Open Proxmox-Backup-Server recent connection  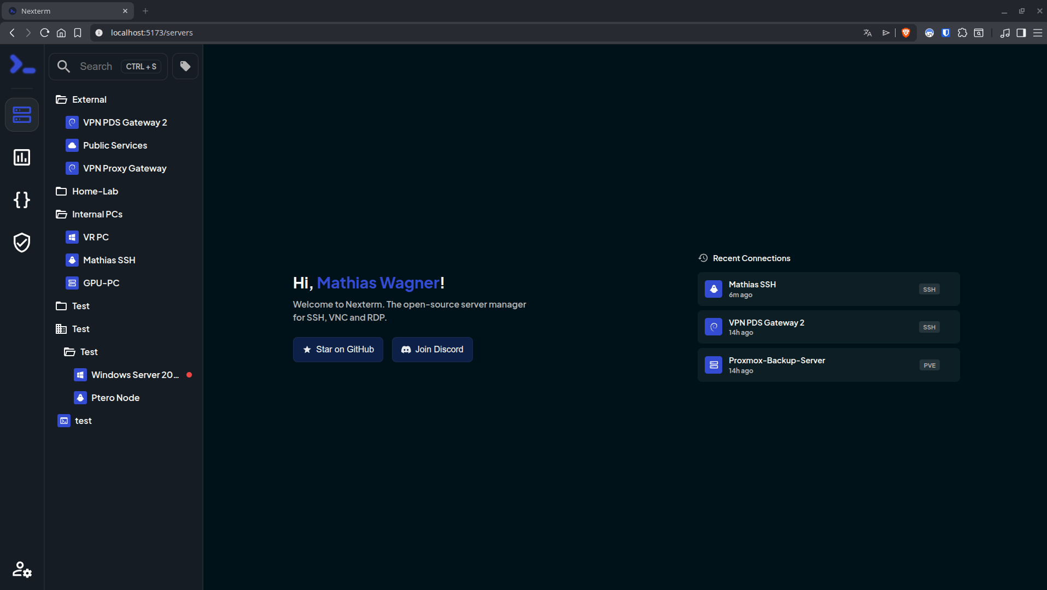click(x=828, y=365)
